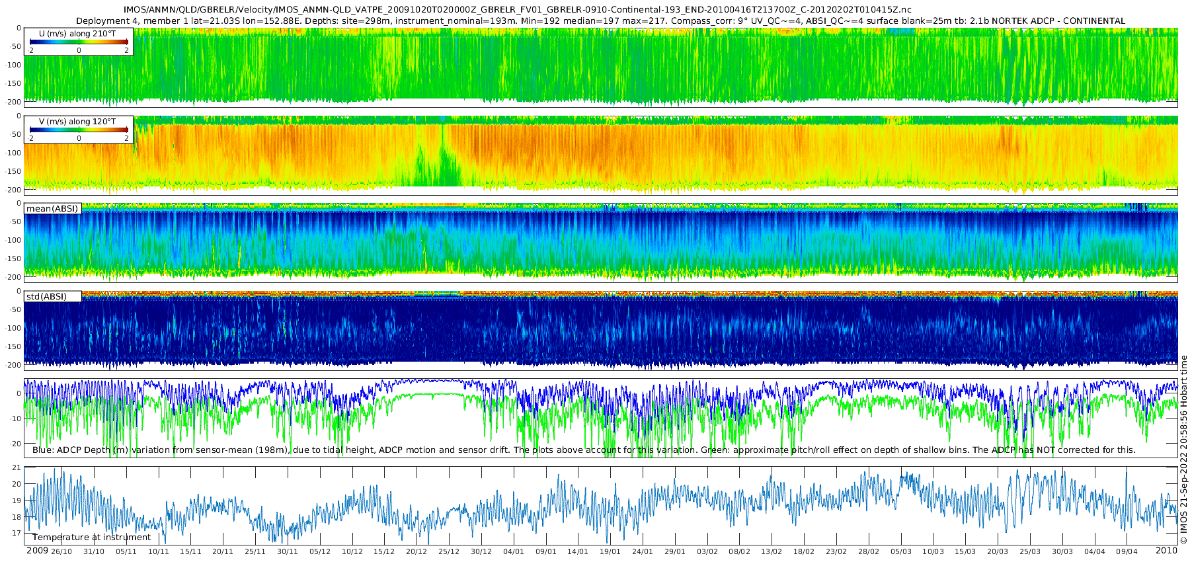The width and height of the screenshot is (1190, 562).
Task: Click the '15/03' date tick label
Action: tap(965, 551)
